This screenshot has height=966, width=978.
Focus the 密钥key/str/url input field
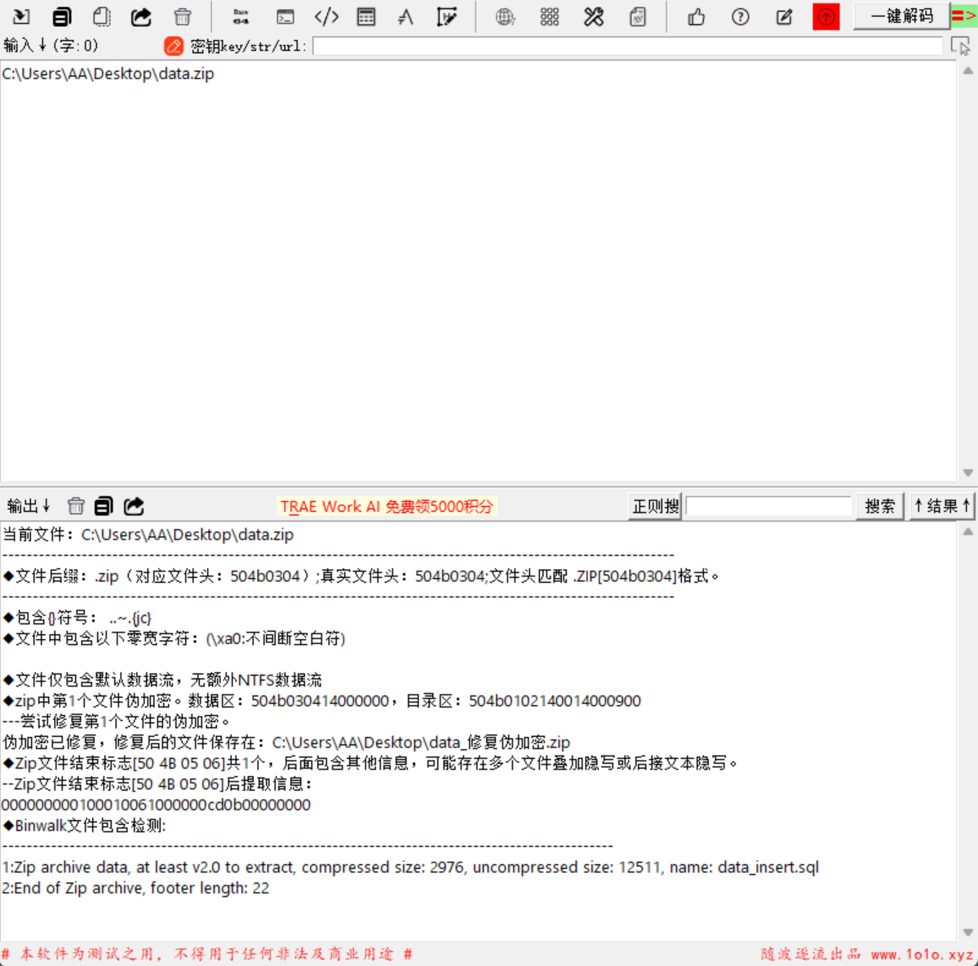click(x=627, y=46)
